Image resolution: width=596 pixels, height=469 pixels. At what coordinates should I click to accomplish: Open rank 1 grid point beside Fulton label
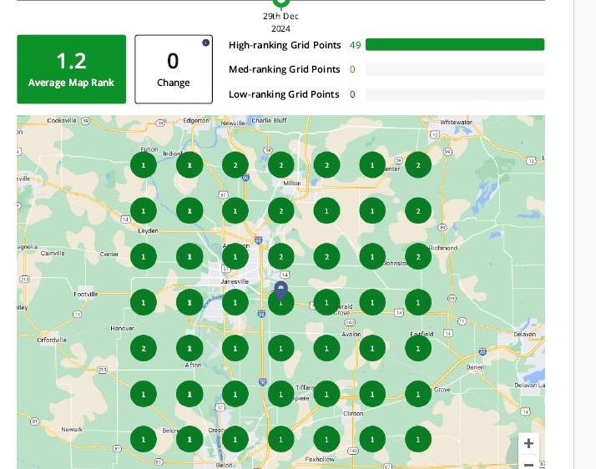(144, 165)
